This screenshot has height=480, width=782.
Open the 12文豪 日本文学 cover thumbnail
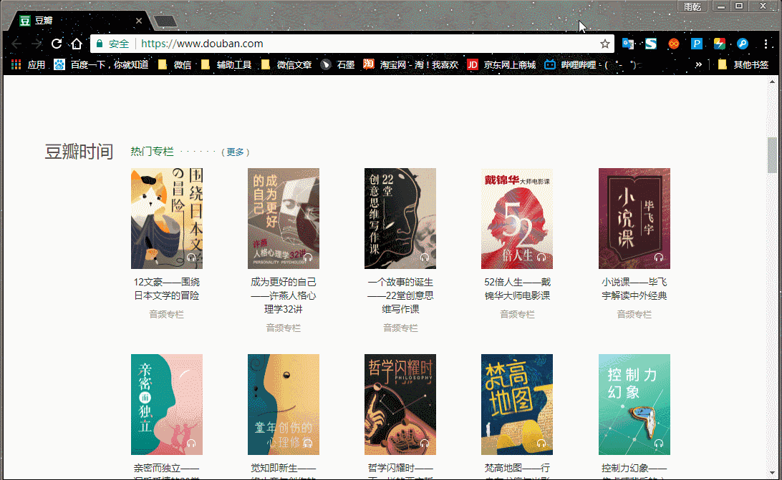coord(167,218)
